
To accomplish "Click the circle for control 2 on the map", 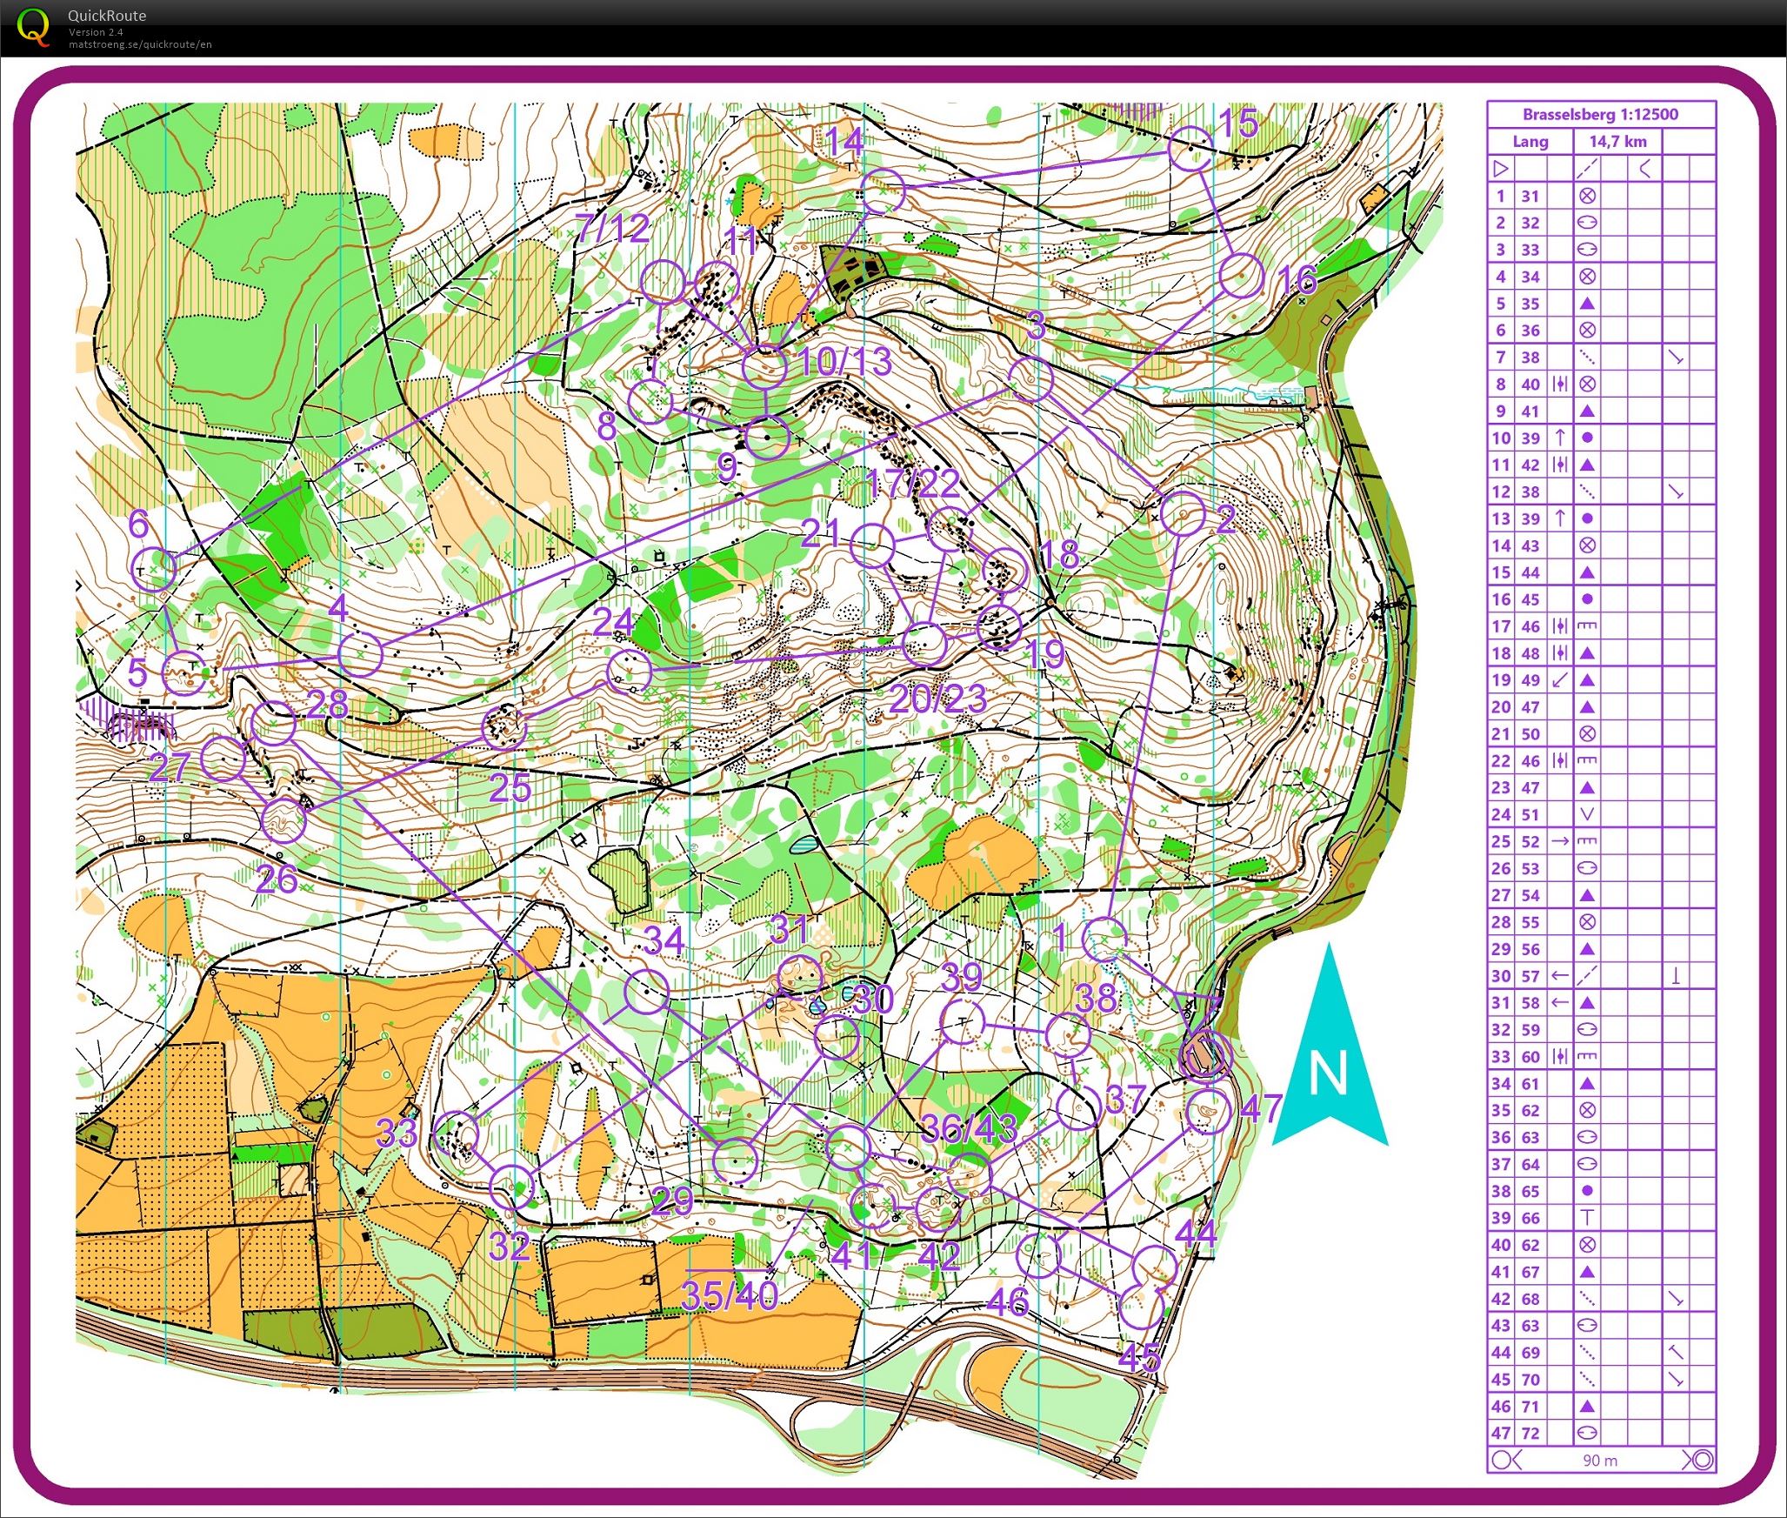I will pyautogui.click(x=1183, y=514).
